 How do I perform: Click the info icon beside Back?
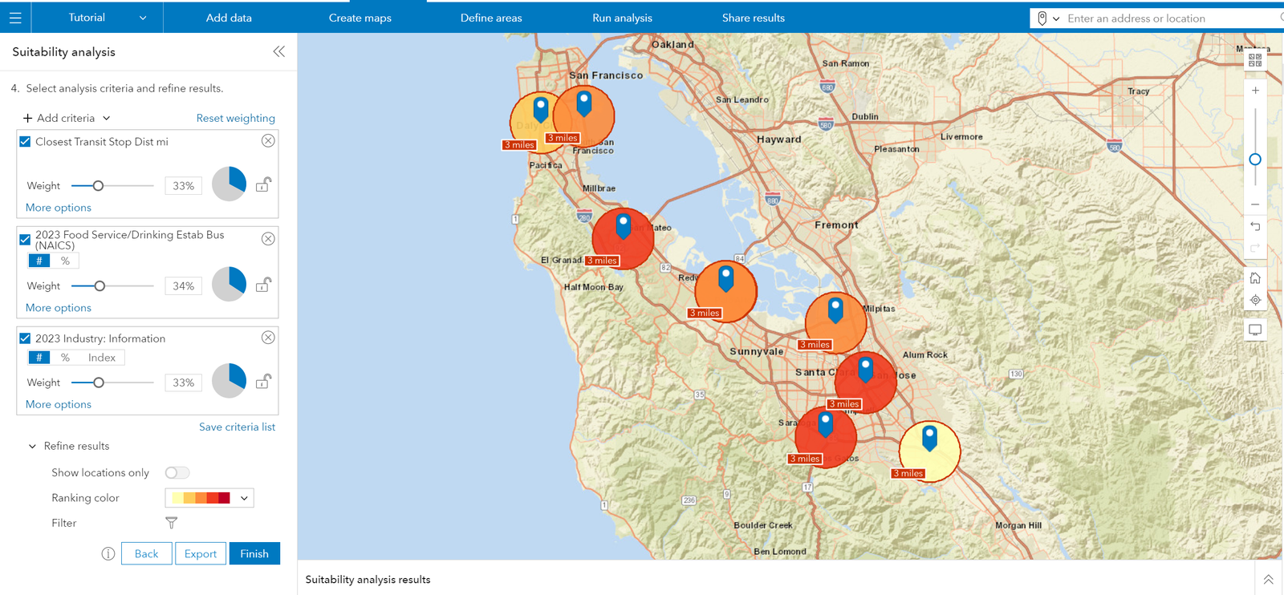[x=108, y=554]
